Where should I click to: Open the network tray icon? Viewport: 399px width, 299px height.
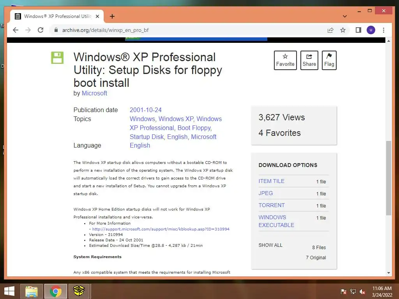(x=353, y=291)
